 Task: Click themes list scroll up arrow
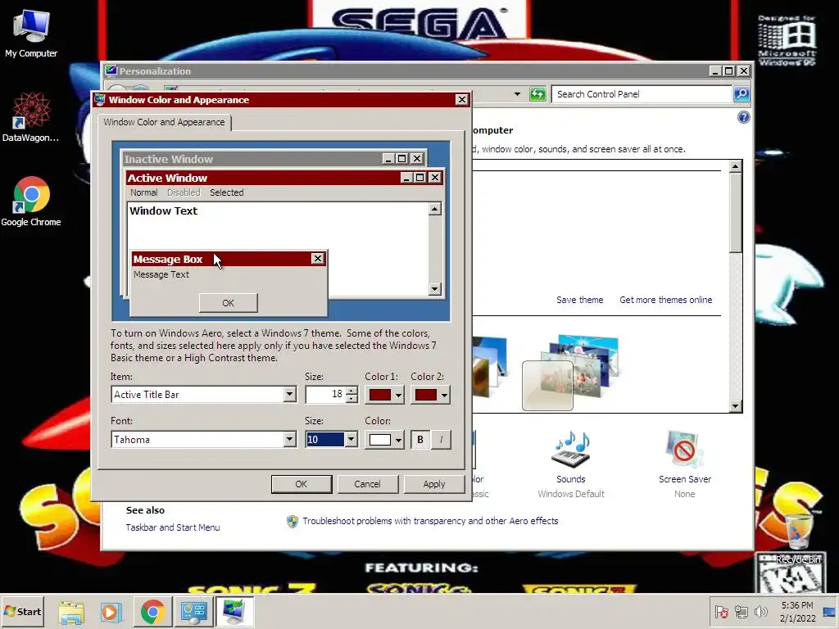pos(736,166)
